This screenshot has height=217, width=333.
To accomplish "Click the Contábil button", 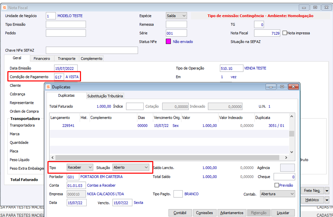I will [x=180, y=213].
